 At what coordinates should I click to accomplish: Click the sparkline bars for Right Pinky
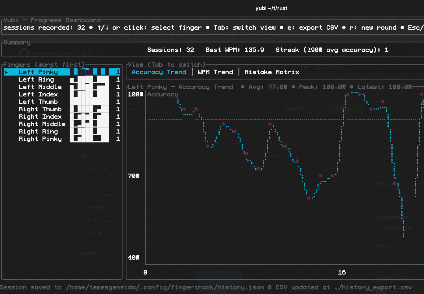[x=89, y=139]
